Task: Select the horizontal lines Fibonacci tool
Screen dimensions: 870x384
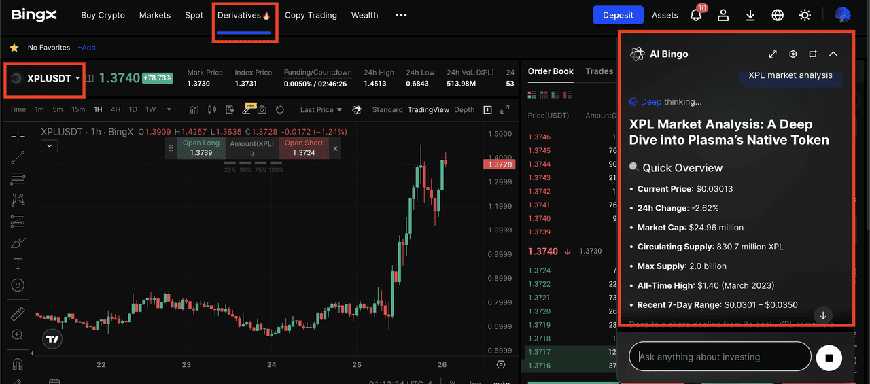Action: [x=18, y=179]
